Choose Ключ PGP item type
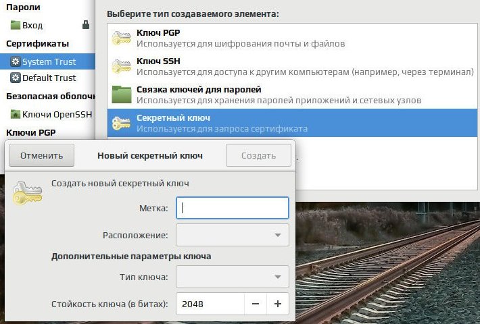 [x=292, y=38]
